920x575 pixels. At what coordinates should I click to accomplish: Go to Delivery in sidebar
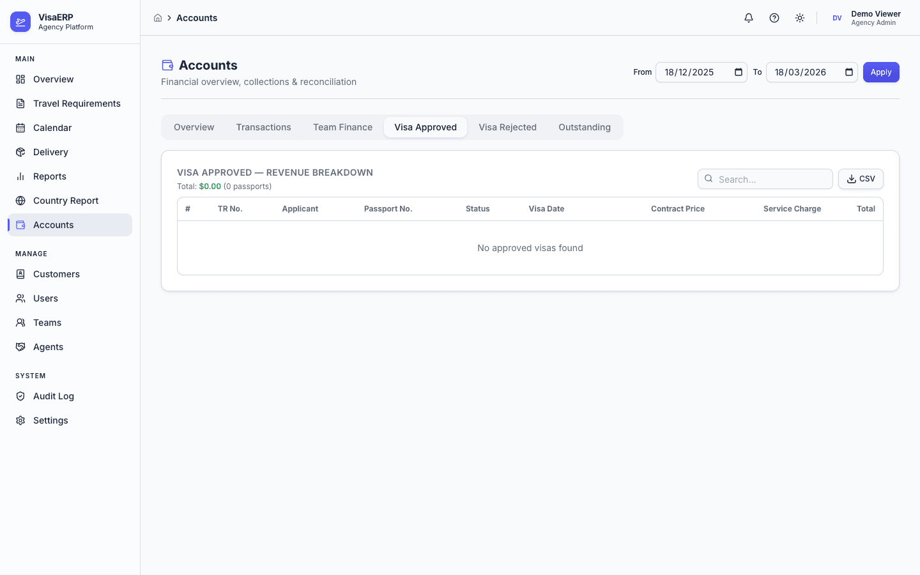[50, 152]
